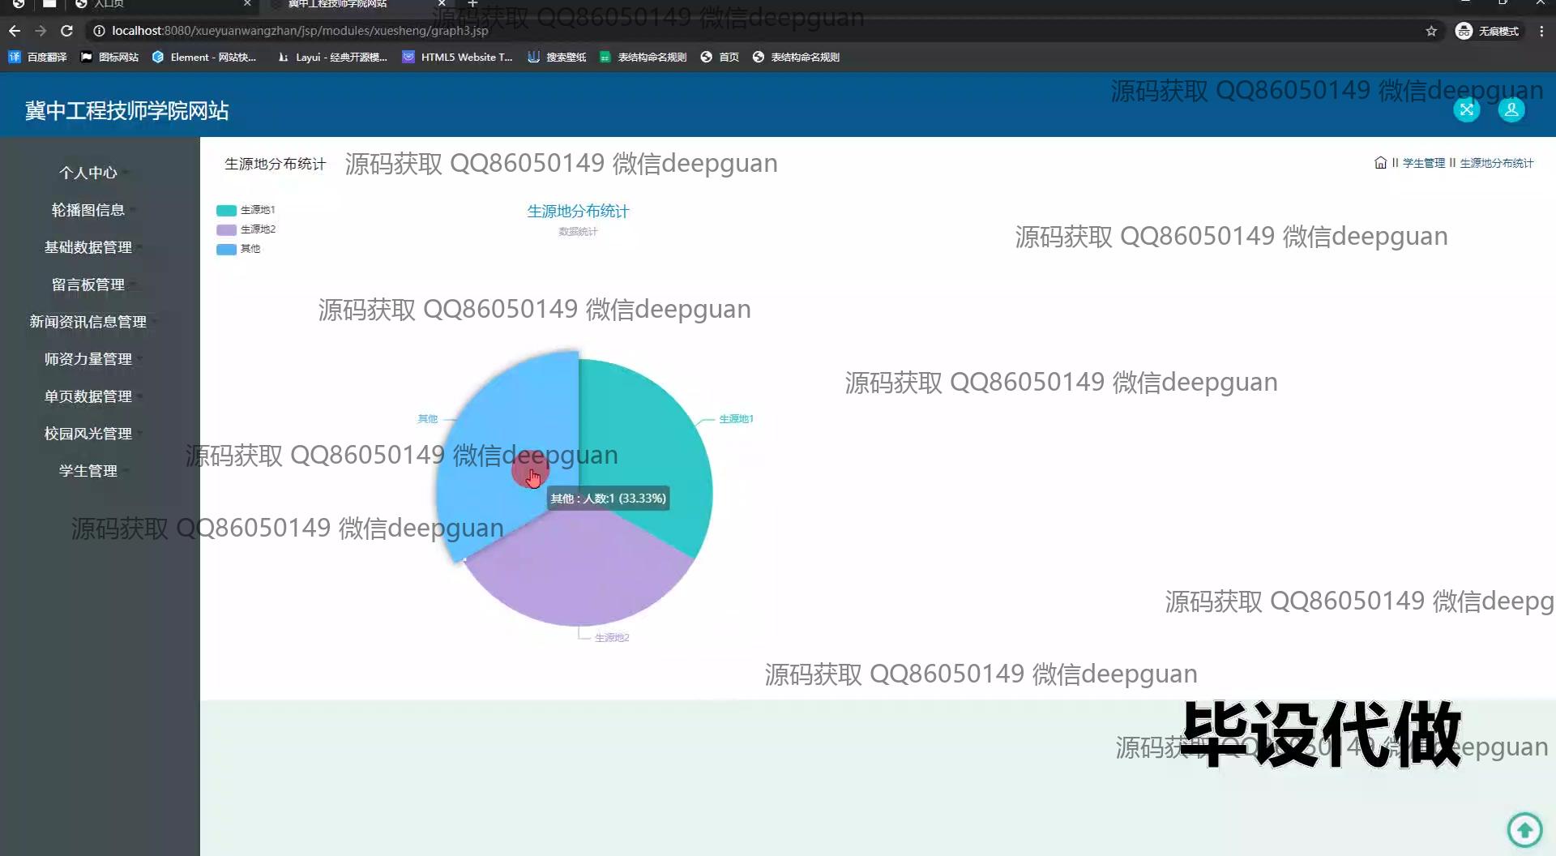
Task: Click the browser address bar URL
Action: click(x=300, y=31)
